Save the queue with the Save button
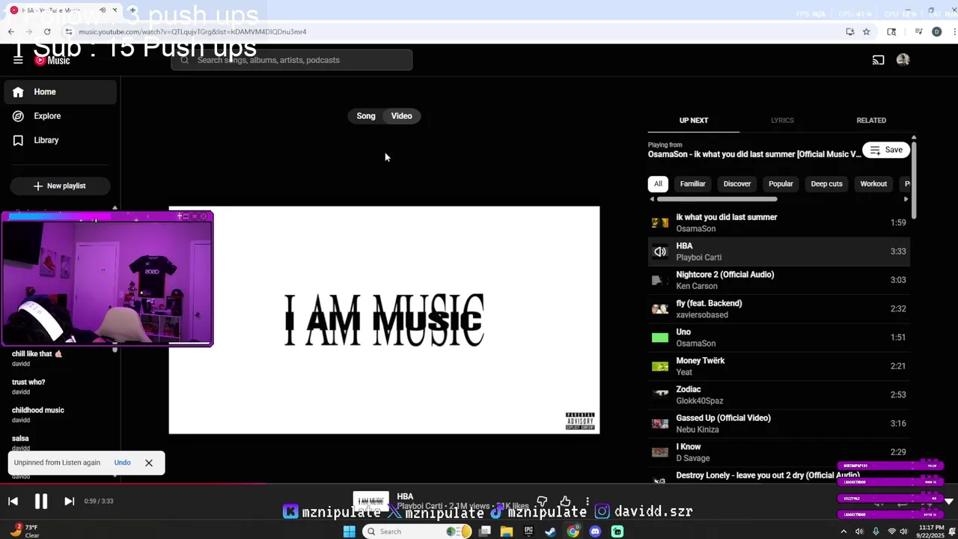 (x=886, y=150)
